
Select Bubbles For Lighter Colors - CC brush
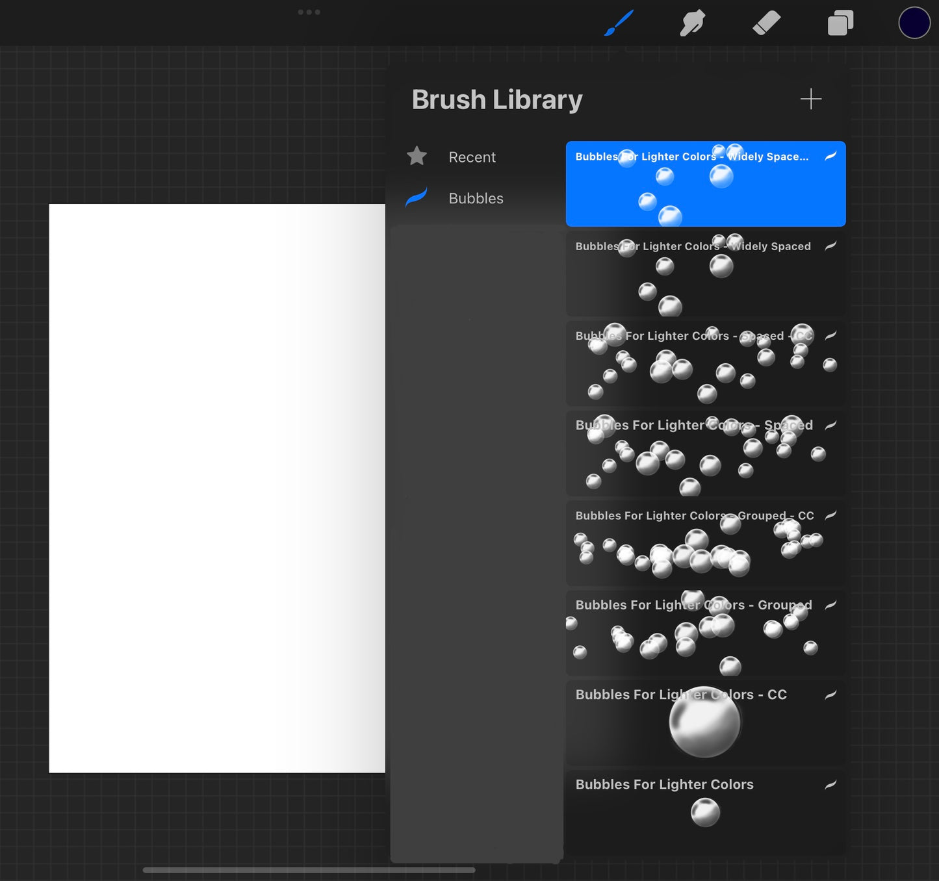point(705,722)
